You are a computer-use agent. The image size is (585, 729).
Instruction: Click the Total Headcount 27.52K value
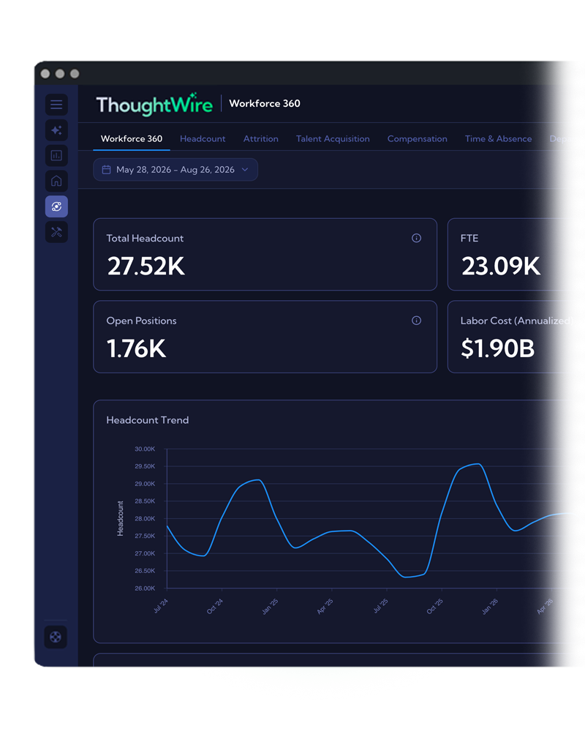[146, 266]
